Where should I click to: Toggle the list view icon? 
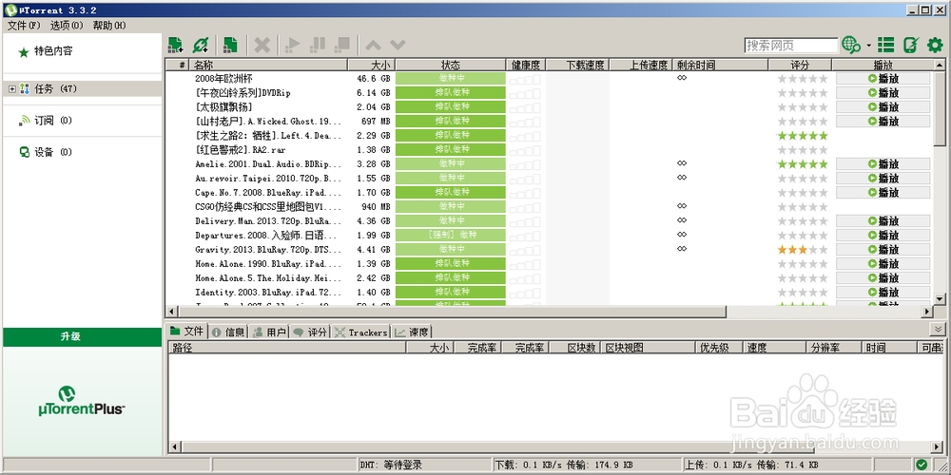886,45
